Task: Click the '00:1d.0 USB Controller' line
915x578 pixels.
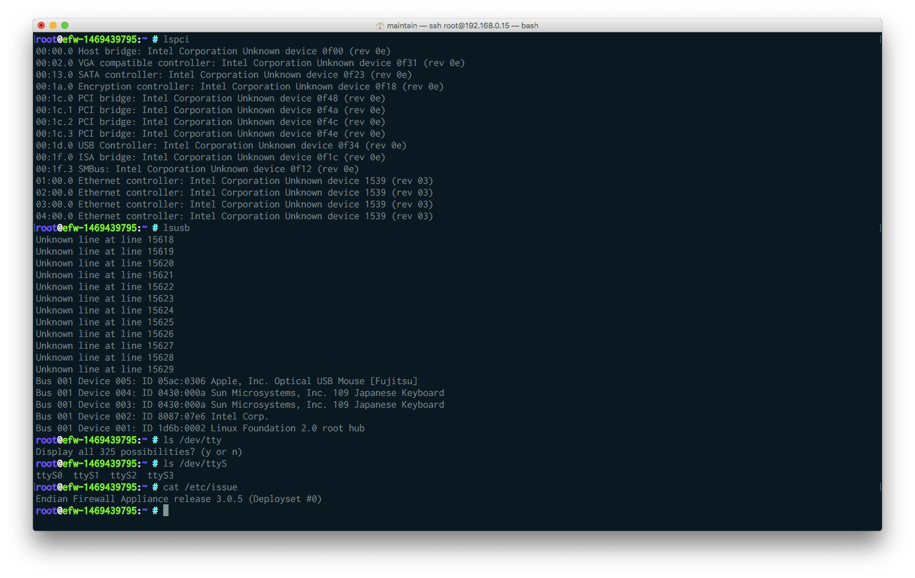Action: [x=222, y=146]
